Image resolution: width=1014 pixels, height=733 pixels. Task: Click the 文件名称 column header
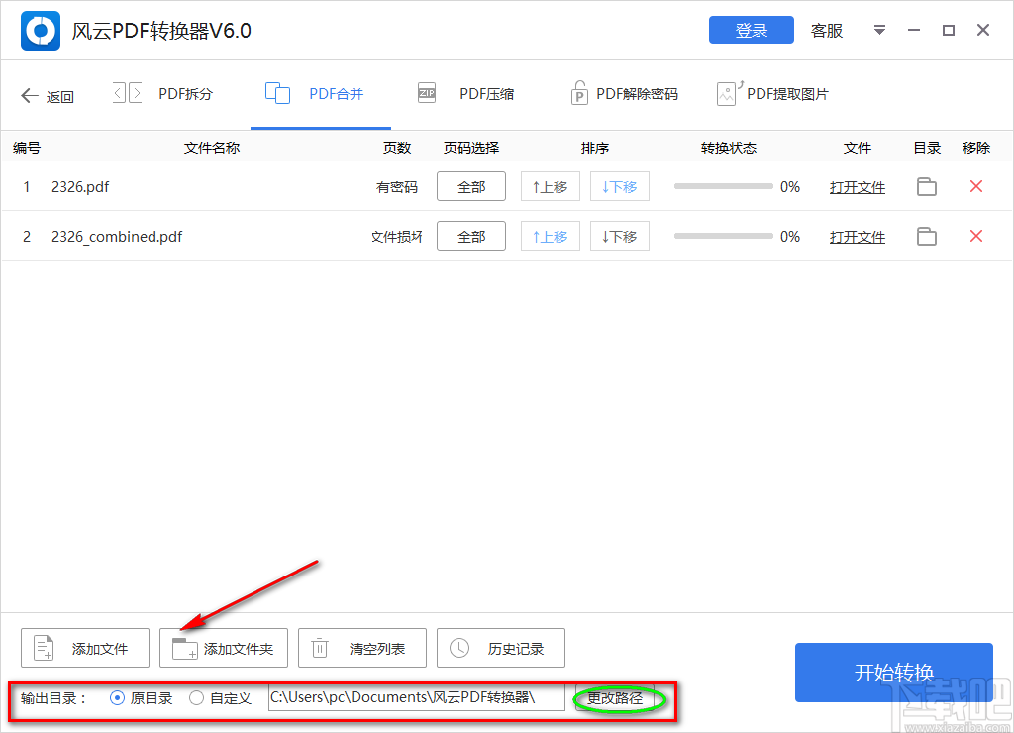[x=212, y=148]
